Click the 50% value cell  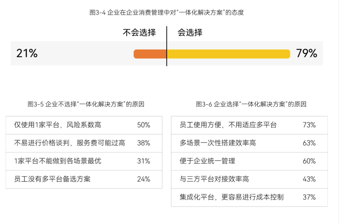point(144,125)
